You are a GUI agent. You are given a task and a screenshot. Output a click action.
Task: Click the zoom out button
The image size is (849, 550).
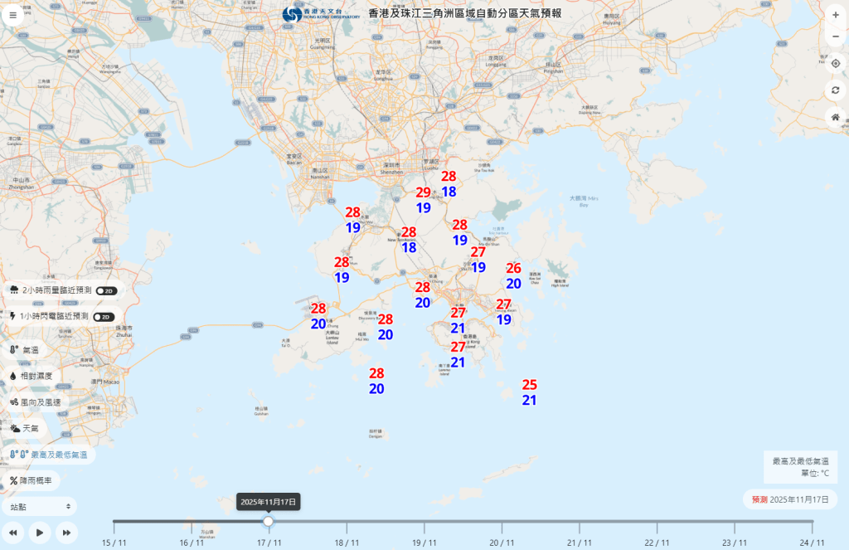point(836,37)
